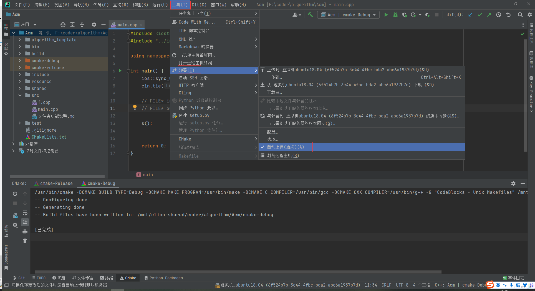Image resolution: width=535 pixels, height=291 pixels.
Task: Click the green Run button in toolbar
Action: point(386,15)
